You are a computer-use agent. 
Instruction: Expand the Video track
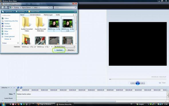(14, 94)
